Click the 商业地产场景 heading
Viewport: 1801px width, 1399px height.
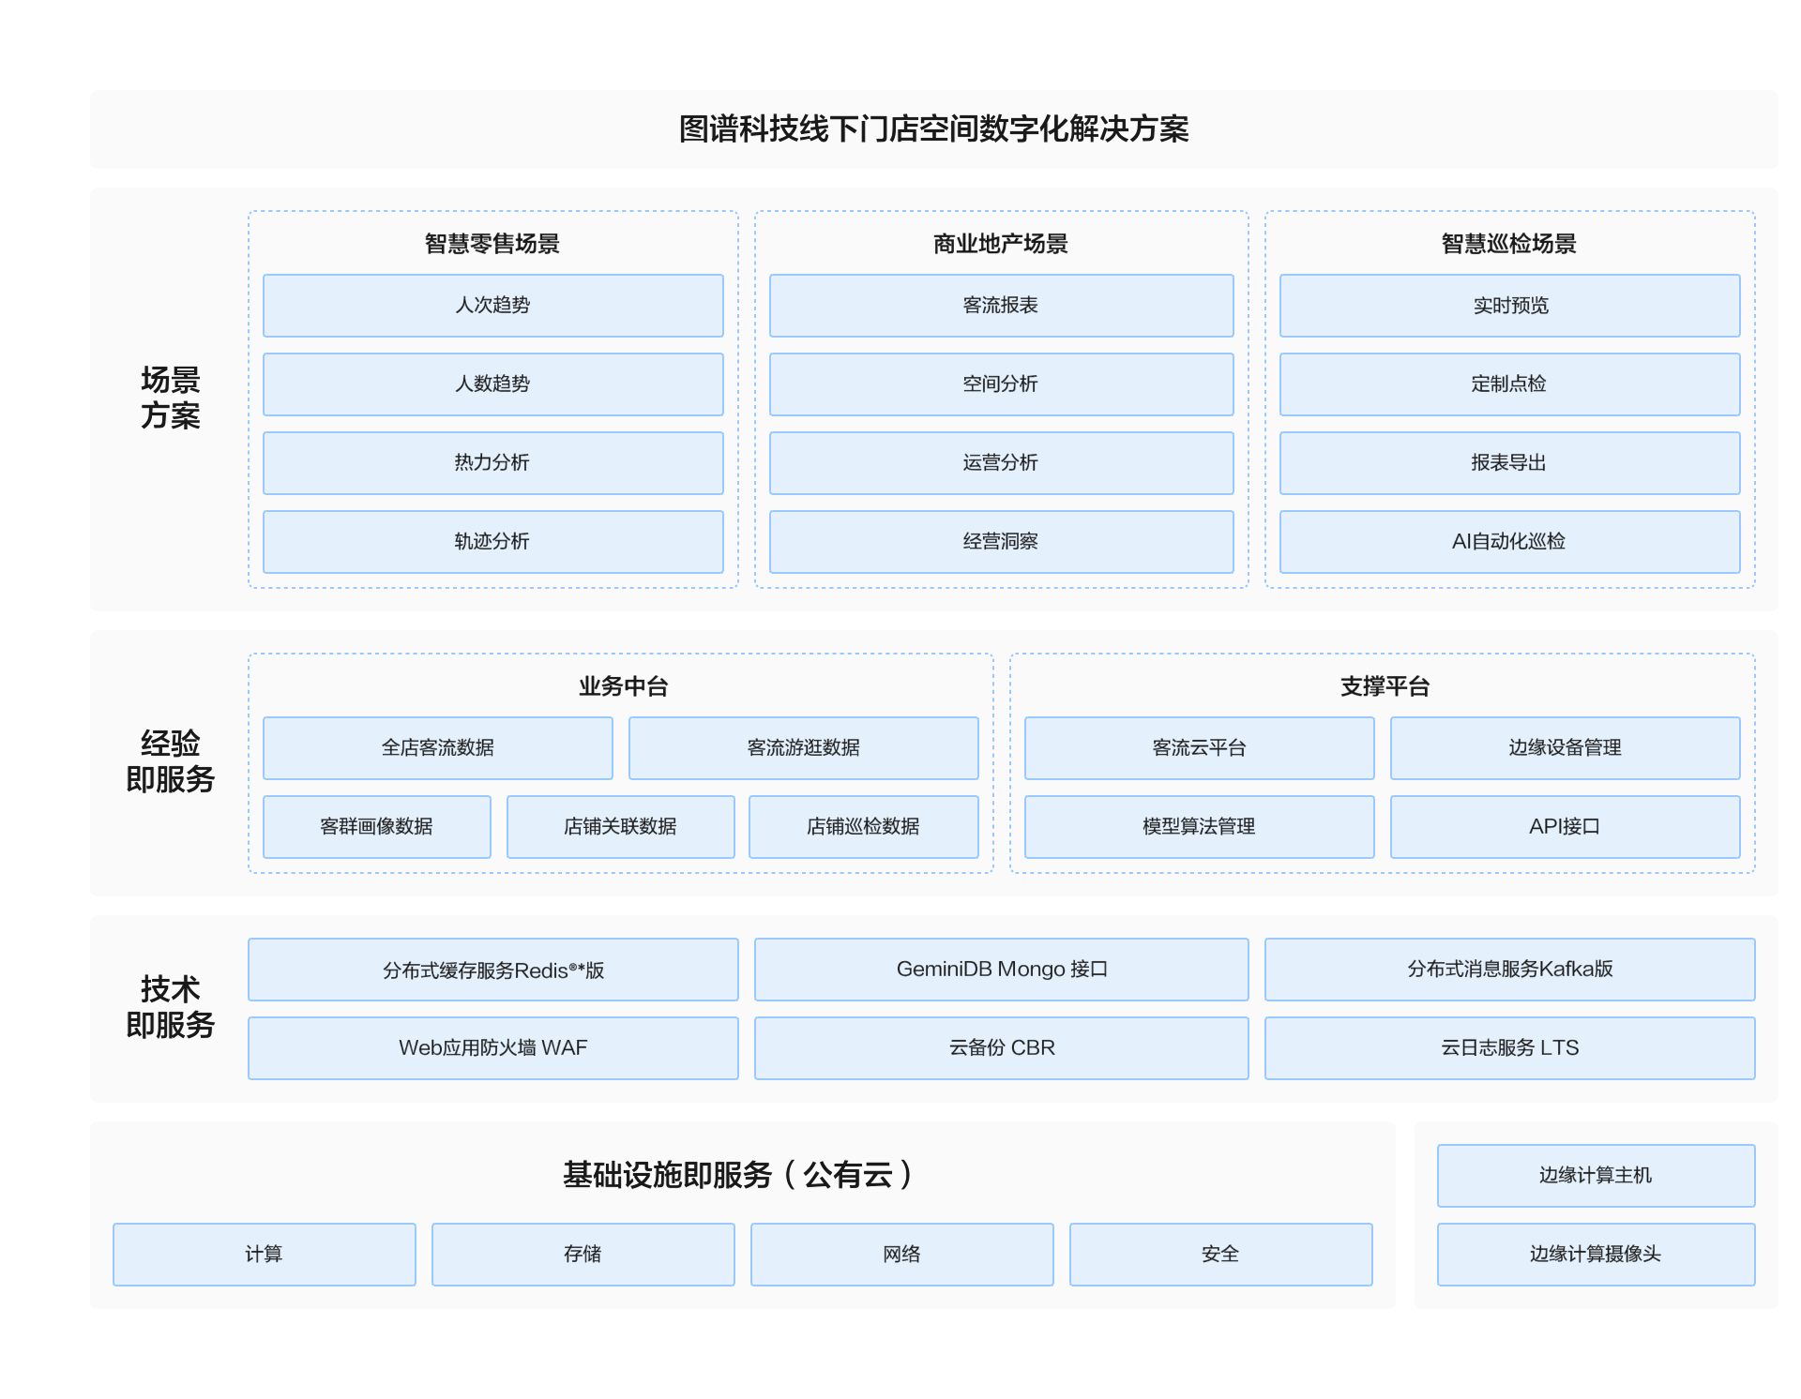[x=1001, y=244]
